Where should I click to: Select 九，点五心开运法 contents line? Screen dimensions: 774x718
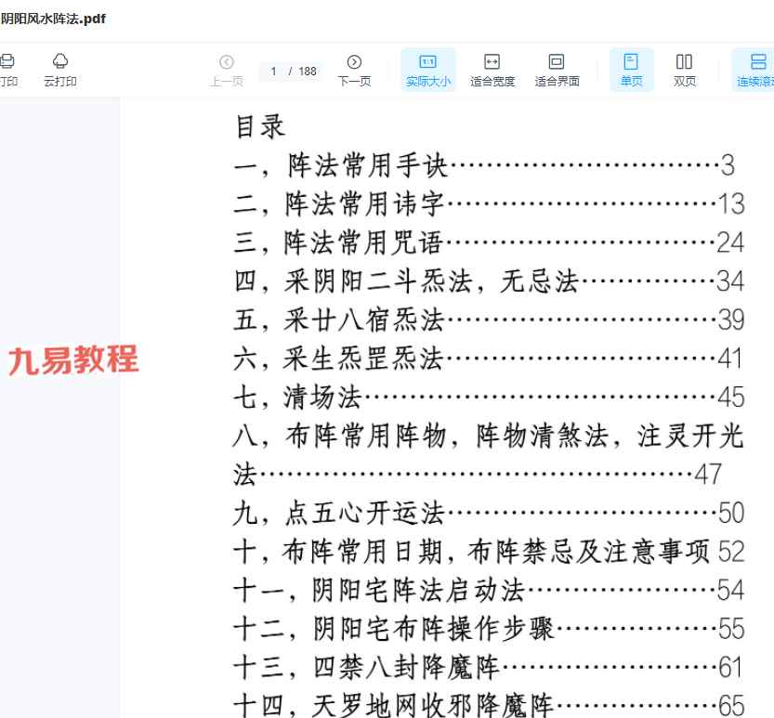point(340,512)
